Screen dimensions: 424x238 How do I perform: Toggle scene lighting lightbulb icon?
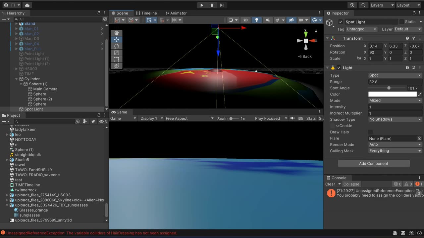(x=256, y=20)
